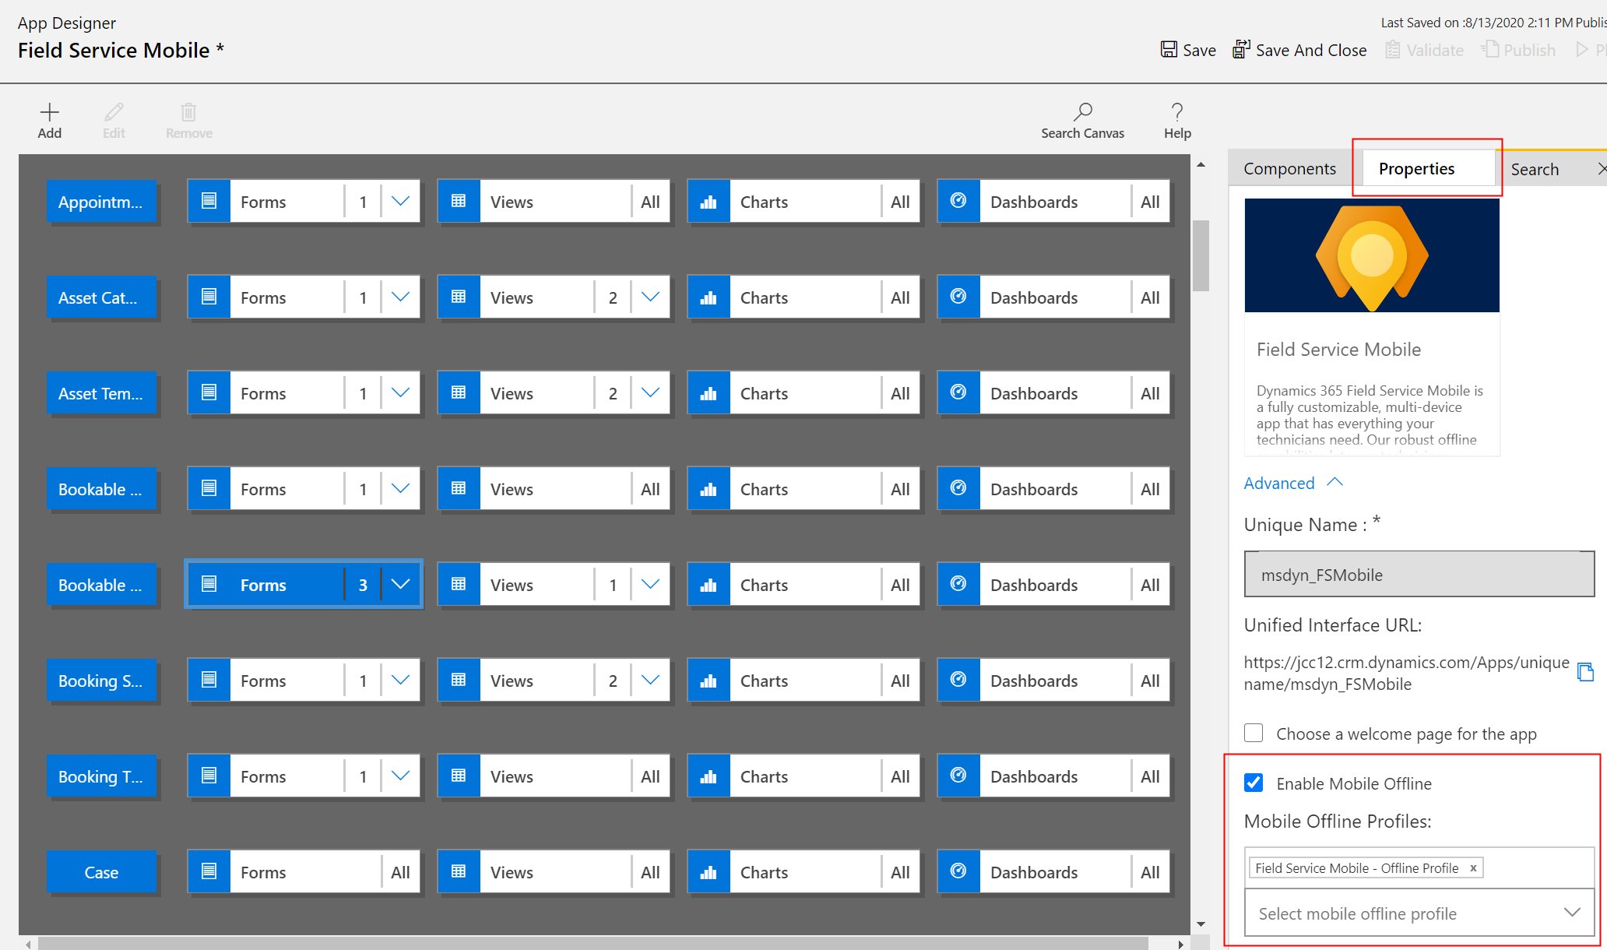
Task: Open Search Canvas magnifier icon
Action: (x=1082, y=112)
